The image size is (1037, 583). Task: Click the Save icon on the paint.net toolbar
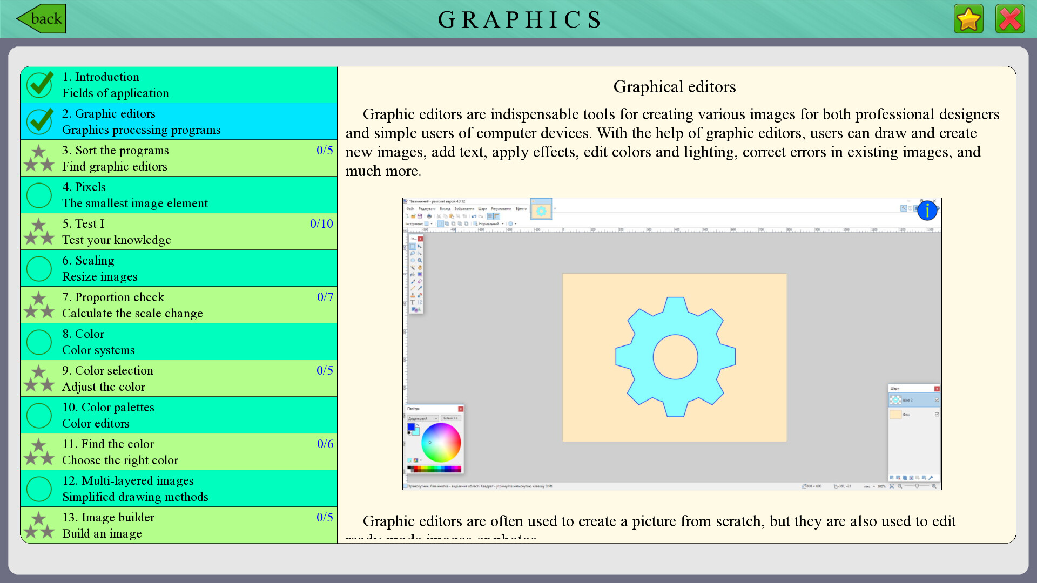(x=420, y=216)
